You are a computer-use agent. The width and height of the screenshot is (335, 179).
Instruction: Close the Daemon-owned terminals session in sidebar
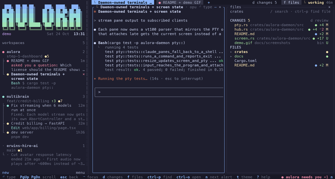point(84,74)
